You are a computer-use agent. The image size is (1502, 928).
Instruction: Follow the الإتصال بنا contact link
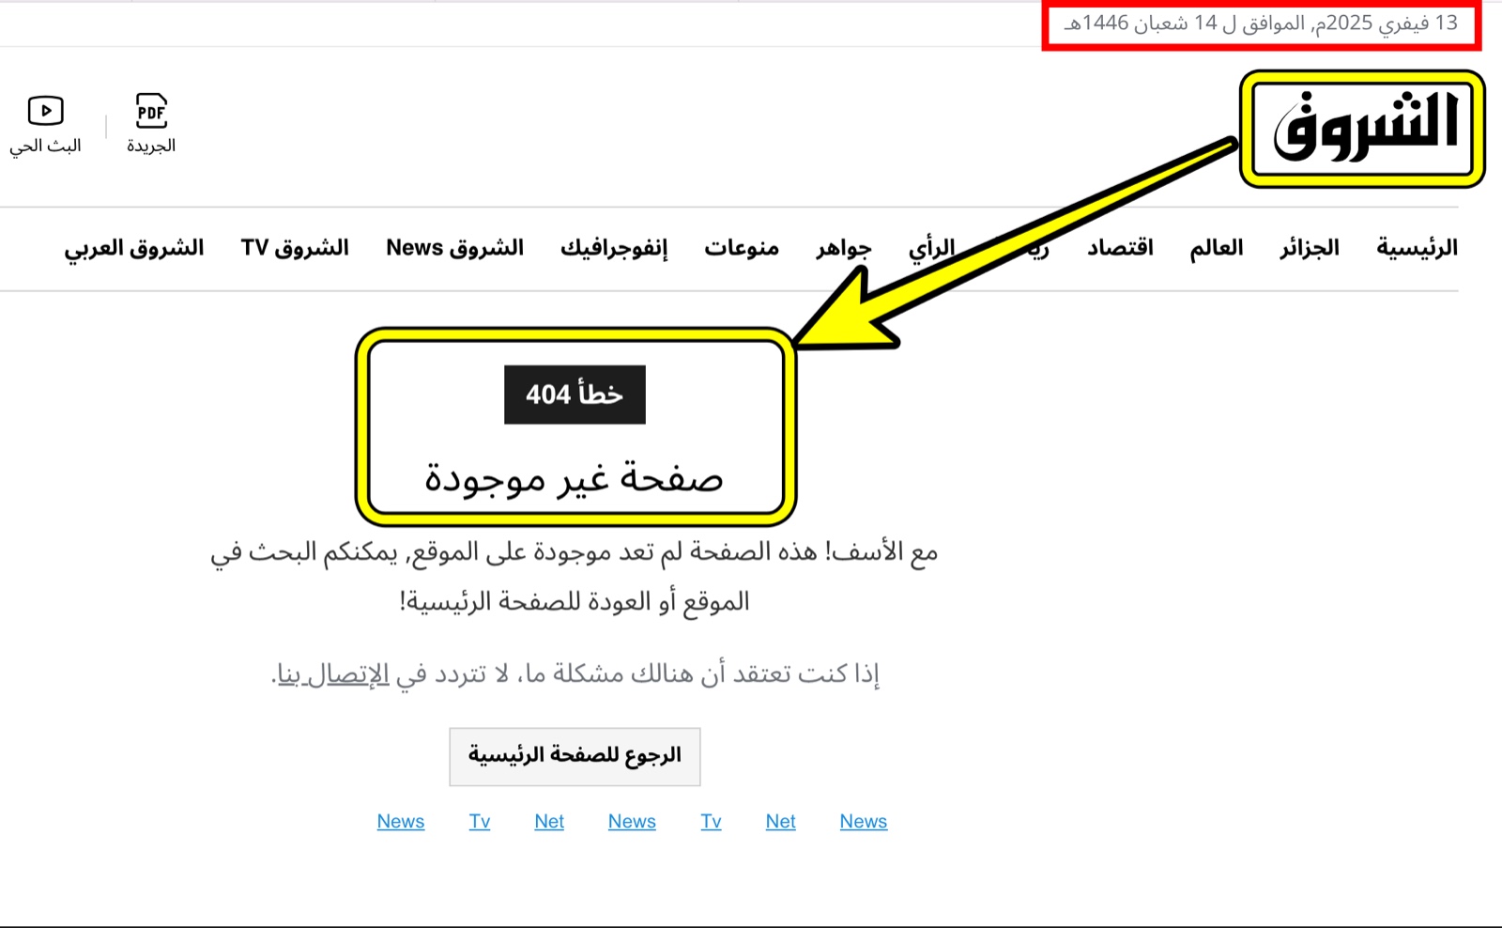(332, 674)
